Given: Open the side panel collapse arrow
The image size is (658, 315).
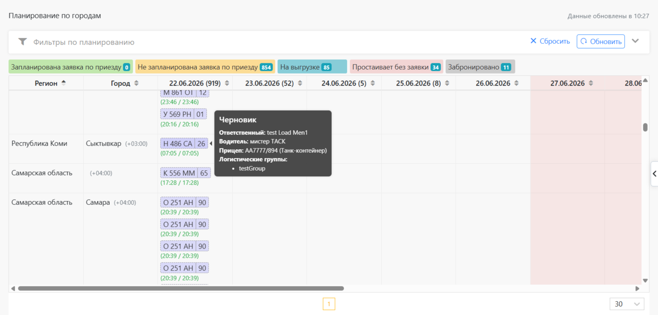Looking at the screenshot, I should (x=654, y=173).
